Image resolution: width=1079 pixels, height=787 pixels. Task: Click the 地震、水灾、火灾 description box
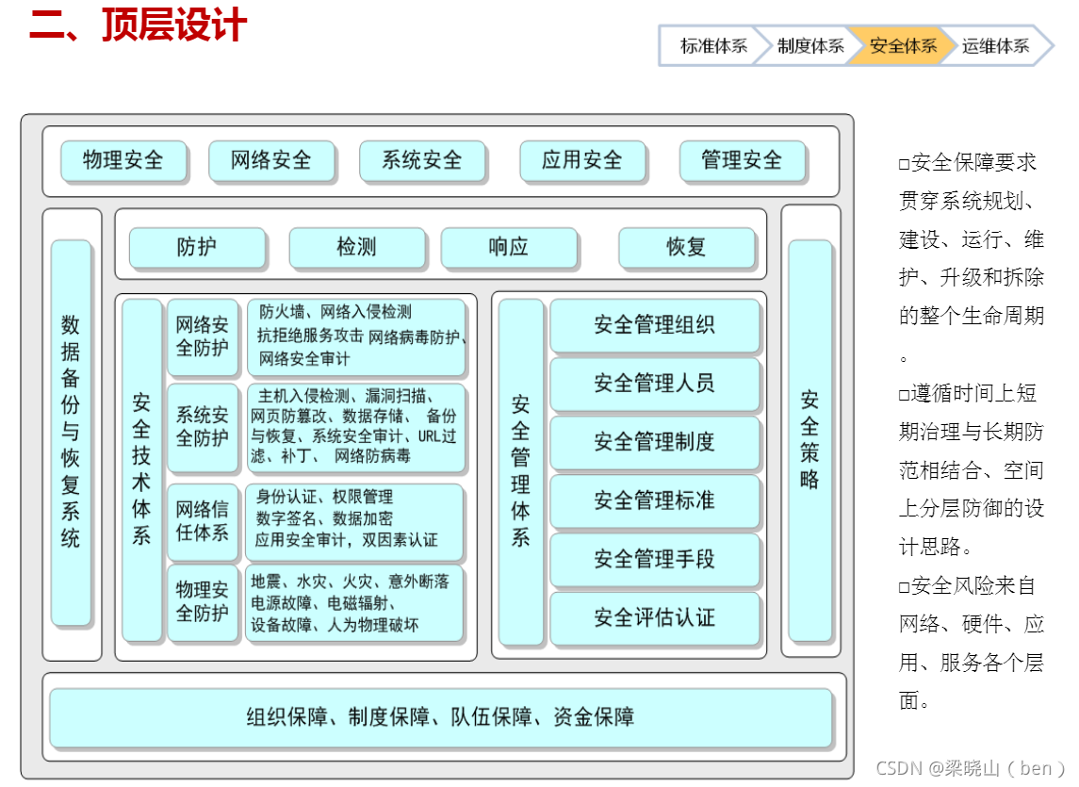(x=355, y=602)
